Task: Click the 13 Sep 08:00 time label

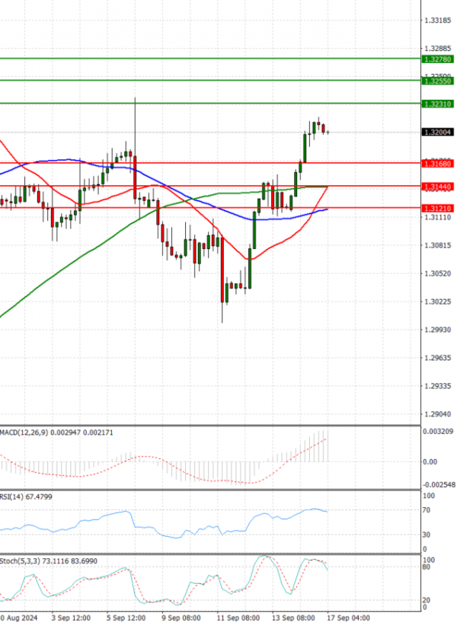Action: 293,617
